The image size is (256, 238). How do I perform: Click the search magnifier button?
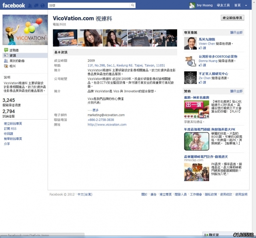pos(132,5)
